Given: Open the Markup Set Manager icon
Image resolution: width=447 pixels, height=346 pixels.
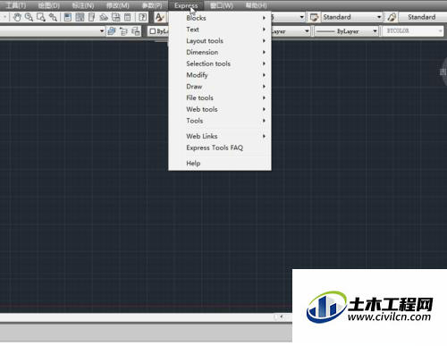Looking at the screenshot, I should [115, 17].
